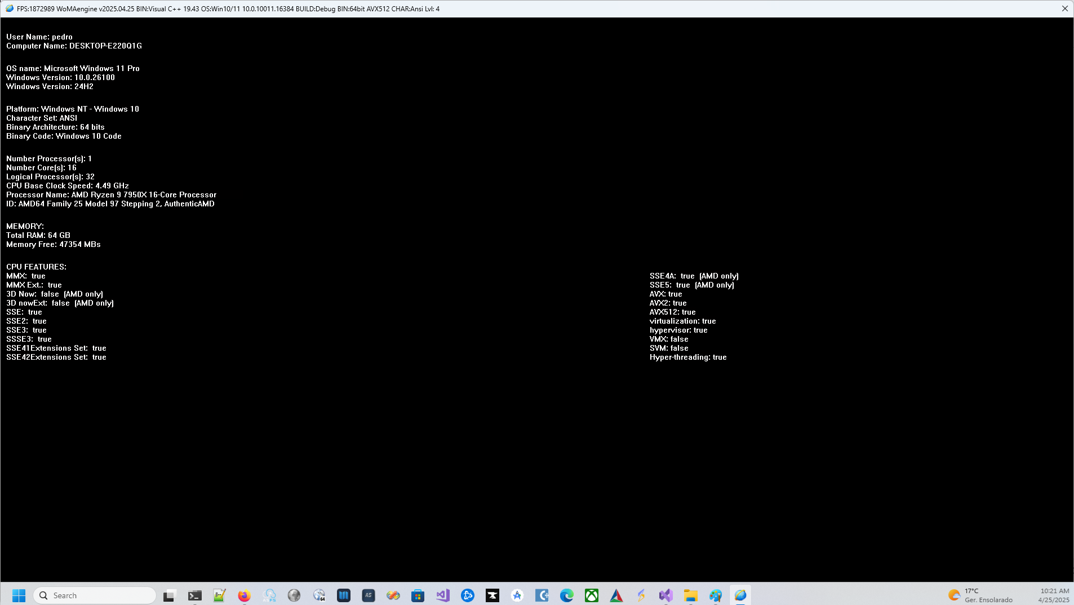Click the taskbar Search box

click(93, 595)
